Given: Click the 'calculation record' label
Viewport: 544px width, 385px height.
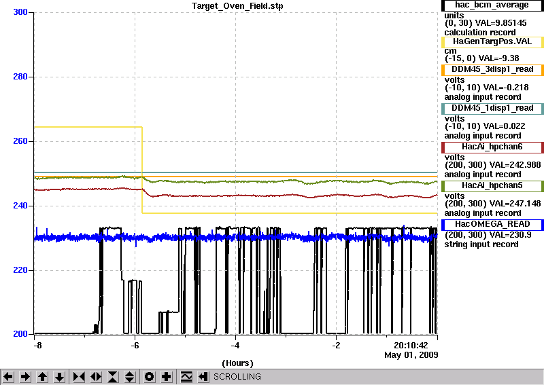Looking at the screenshot, I should click(480, 33).
